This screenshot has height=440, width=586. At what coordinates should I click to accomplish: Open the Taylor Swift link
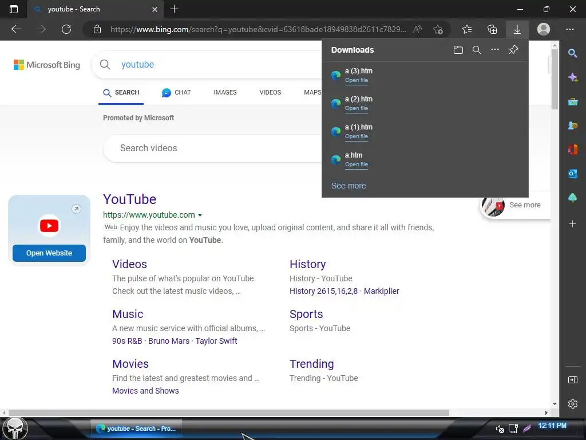[x=216, y=341]
